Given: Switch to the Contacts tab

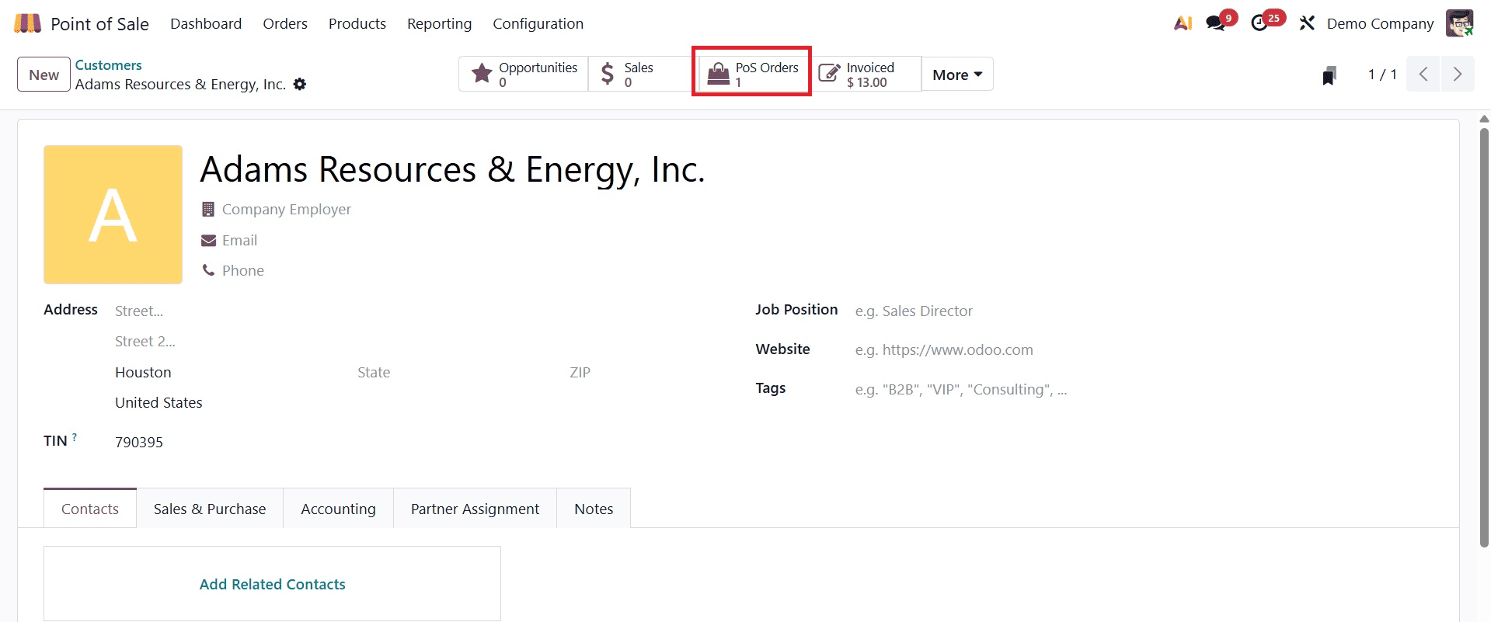Looking at the screenshot, I should pos(90,509).
